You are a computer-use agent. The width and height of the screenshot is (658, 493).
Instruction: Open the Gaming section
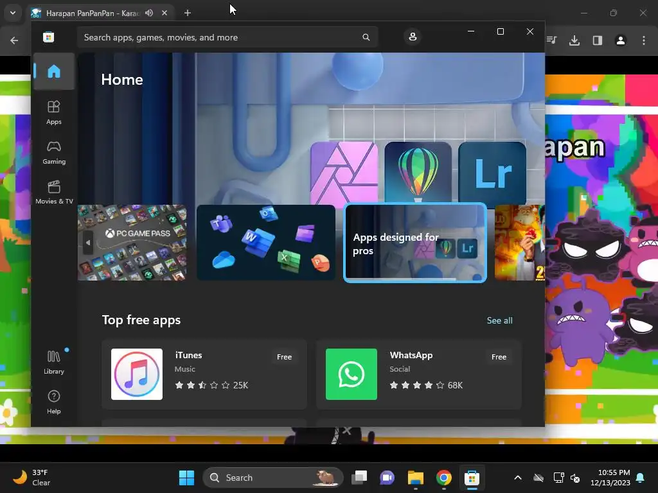(54, 152)
